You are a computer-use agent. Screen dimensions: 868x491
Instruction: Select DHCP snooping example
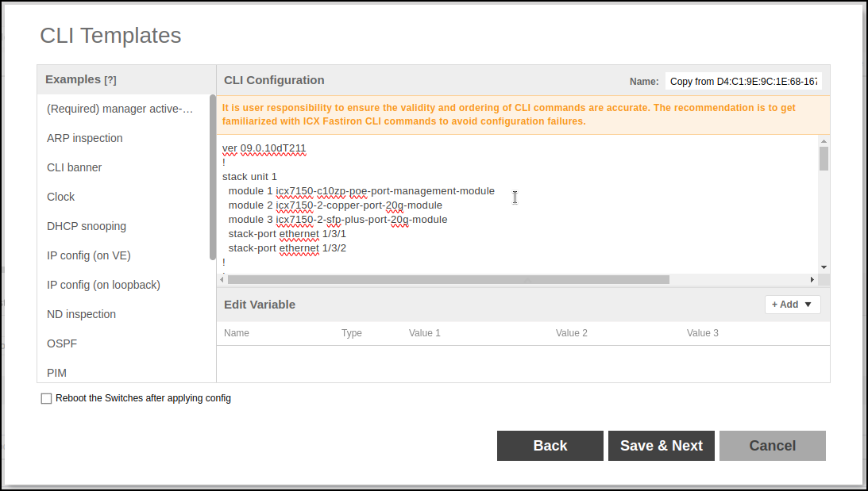click(x=87, y=226)
